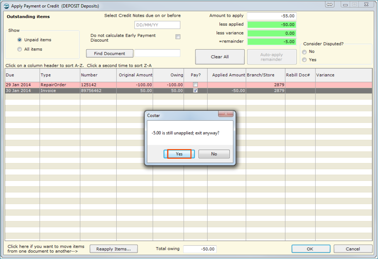Click Original Amount -100.00 in RepairOrder row
Image resolution: width=378 pixels, height=259 pixels.
135,85
